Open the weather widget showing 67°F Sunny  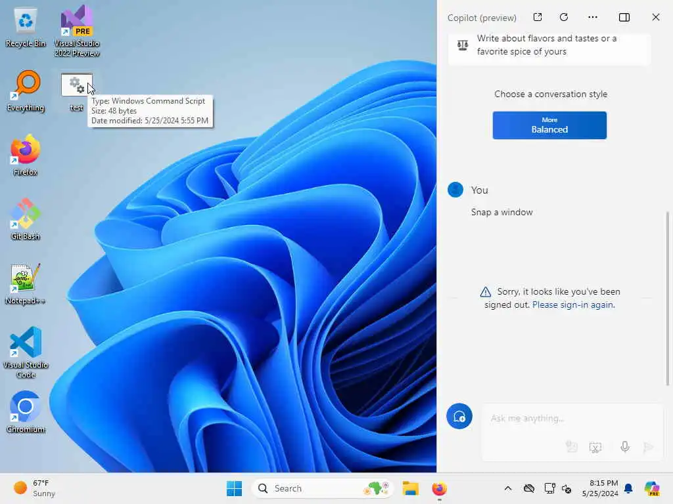coord(34,488)
